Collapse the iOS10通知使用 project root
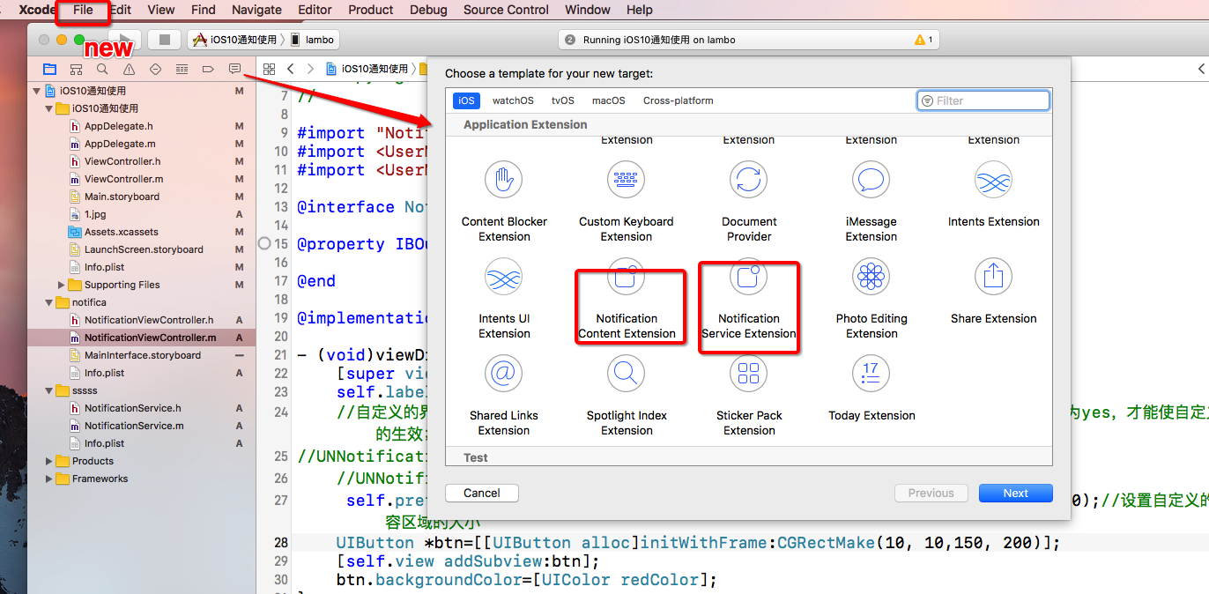 [x=37, y=91]
